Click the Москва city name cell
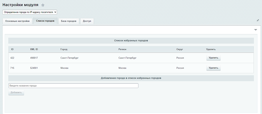Screen dimensions: 262x114 64,68
